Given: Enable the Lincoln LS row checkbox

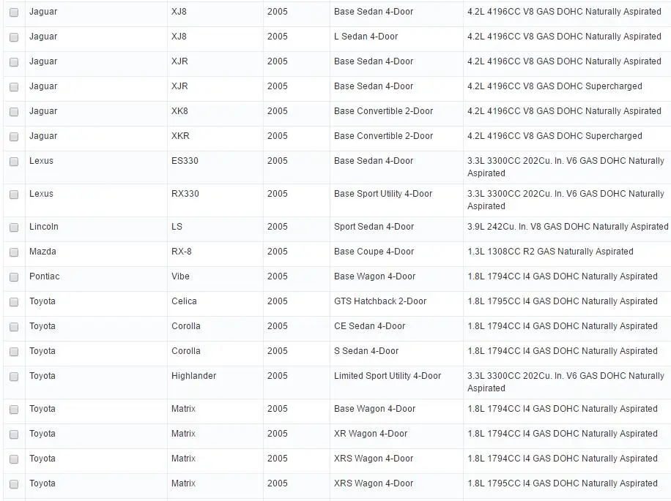Looking at the screenshot, I should [14, 227].
